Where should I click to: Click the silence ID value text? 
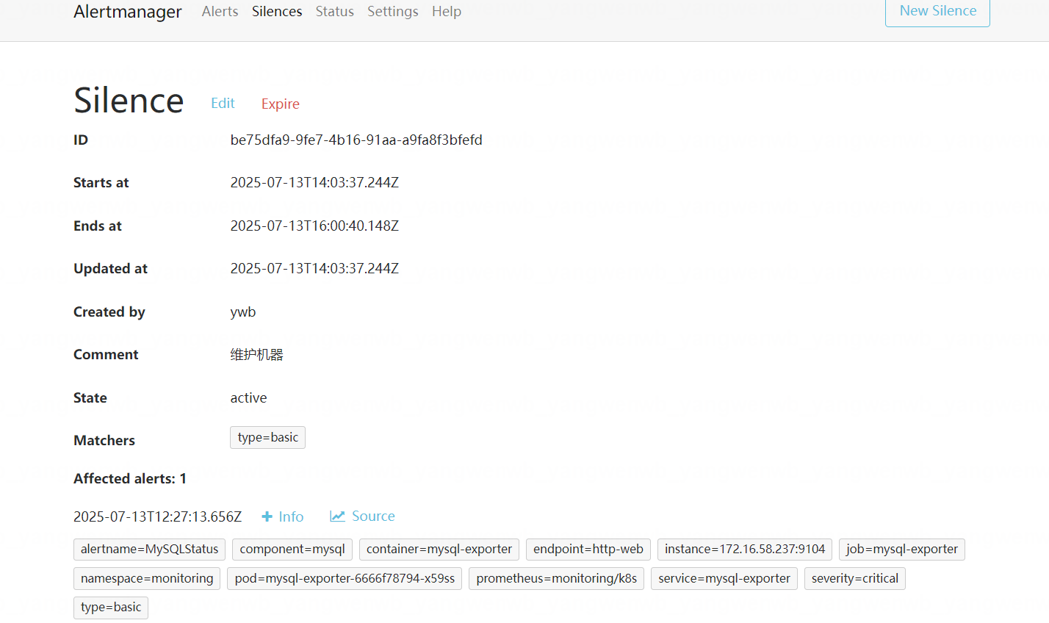point(356,140)
